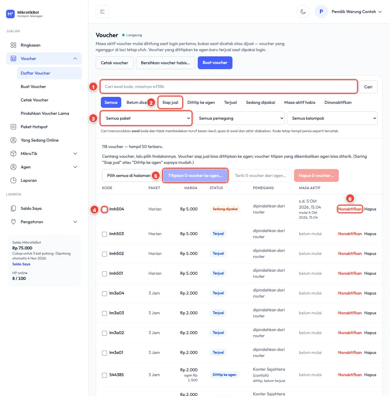Click the Buat voucher button
The image size is (390, 396).
(215, 63)
